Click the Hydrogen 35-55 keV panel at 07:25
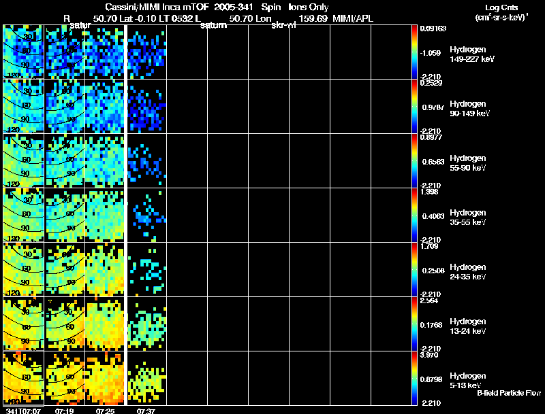Screen dimensions: 545x414 [x=105, y=215]
